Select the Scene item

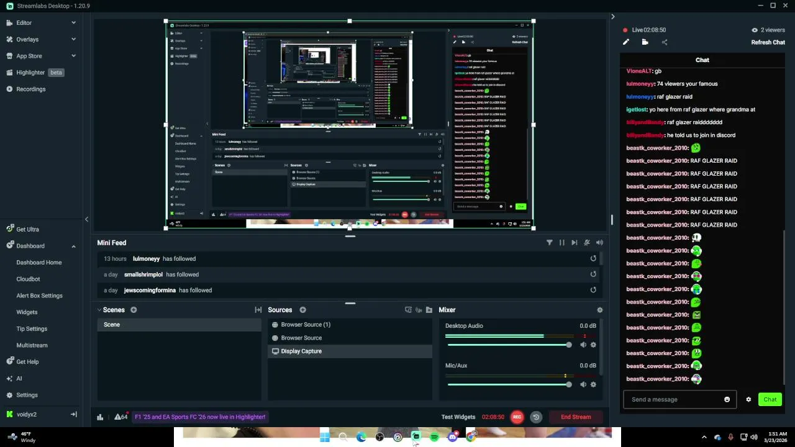(x=179, y=325)
